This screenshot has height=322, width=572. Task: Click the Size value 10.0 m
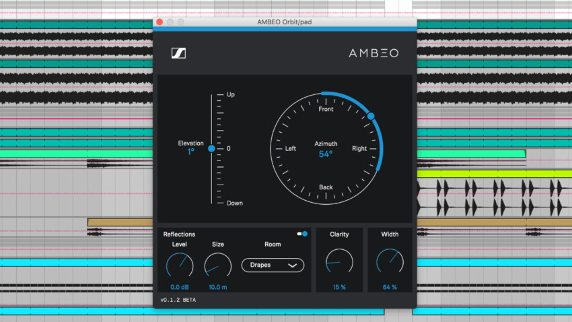[218, 288]
